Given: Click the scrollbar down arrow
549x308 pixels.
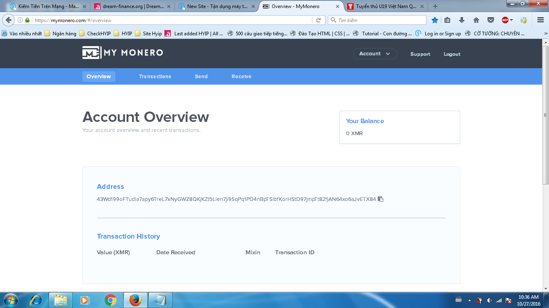Looking at the screenshot, I should [x=545, y=289].
